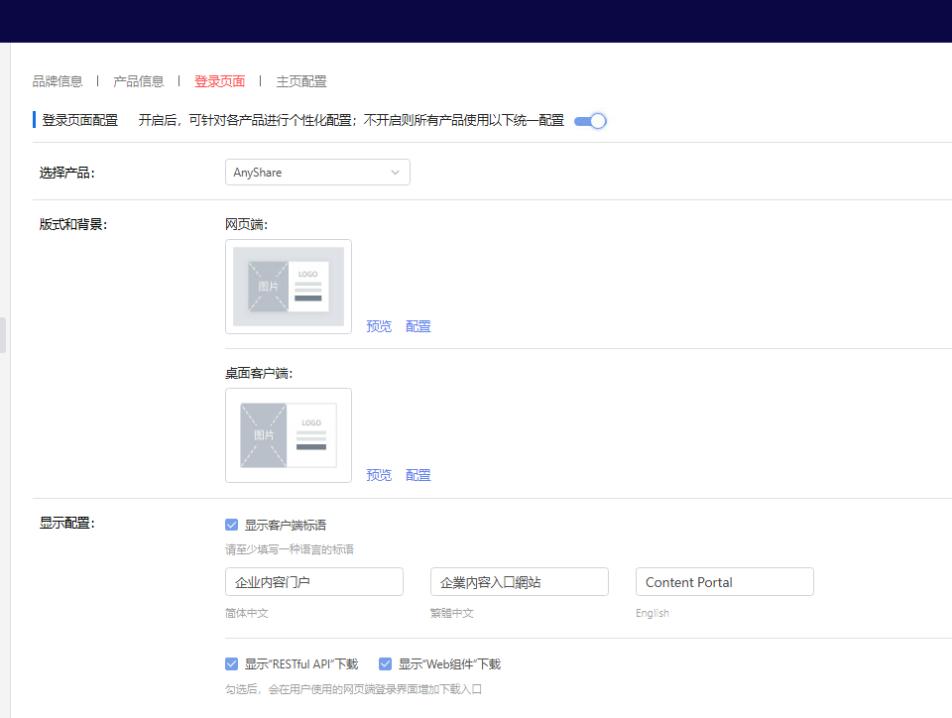Disable the 登录页面配置 toggle switch
Screen dimensions: 952x718
click(x=589, y=119)
